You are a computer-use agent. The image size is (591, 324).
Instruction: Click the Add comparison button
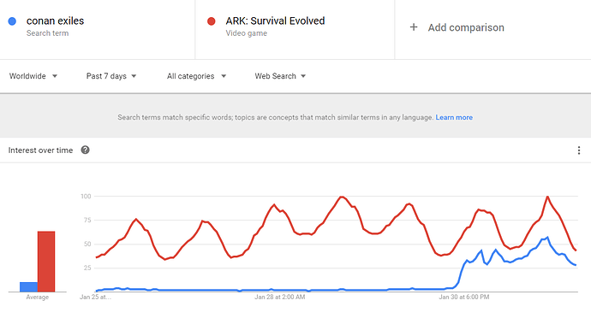tap(457, 27)
